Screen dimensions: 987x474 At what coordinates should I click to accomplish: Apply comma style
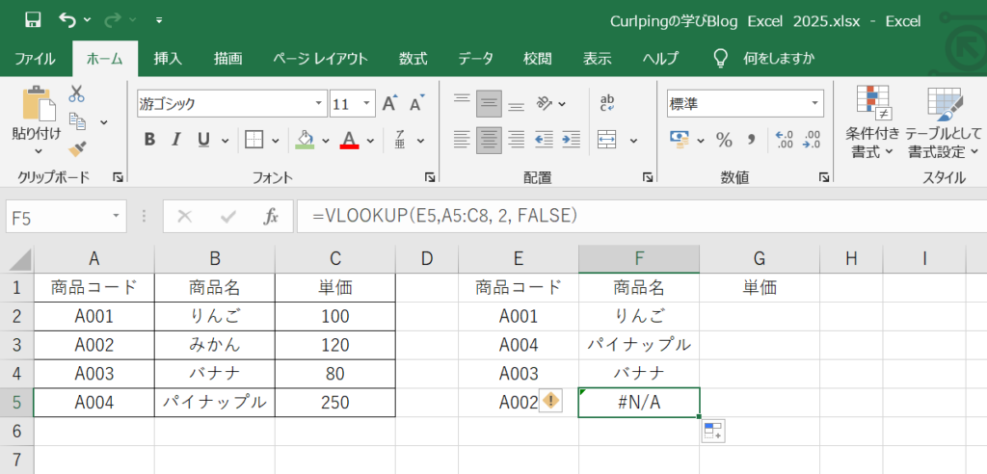[x=751, y=140]
